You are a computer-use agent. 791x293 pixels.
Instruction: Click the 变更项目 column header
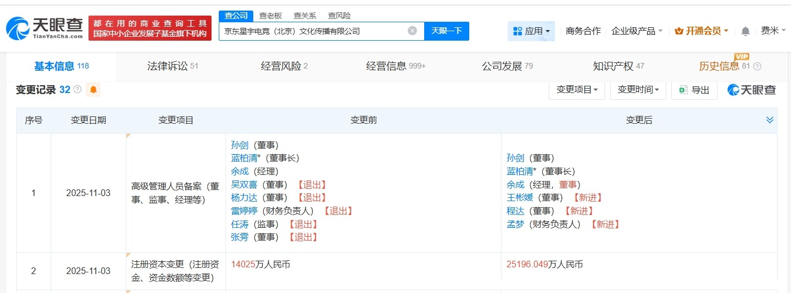(x=176, y=120)
